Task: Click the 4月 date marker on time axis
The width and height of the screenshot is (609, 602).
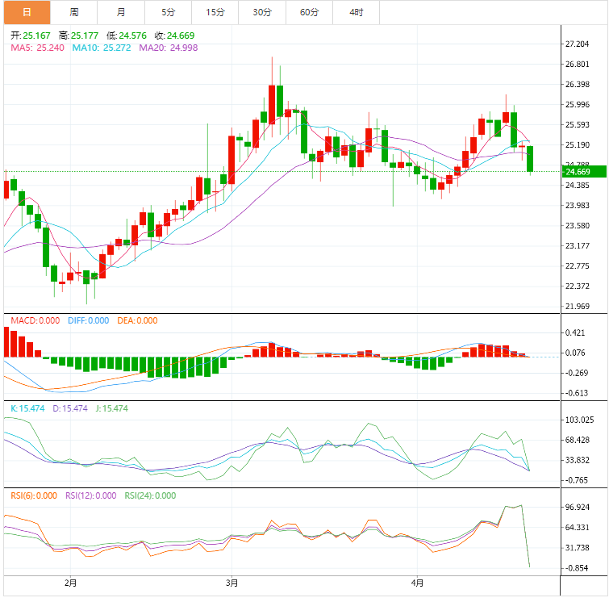Action: pos(416,583)
